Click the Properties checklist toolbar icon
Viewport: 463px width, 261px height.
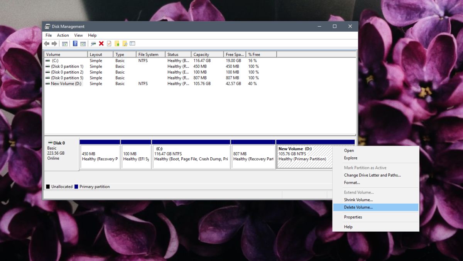(x=108, y=43)
